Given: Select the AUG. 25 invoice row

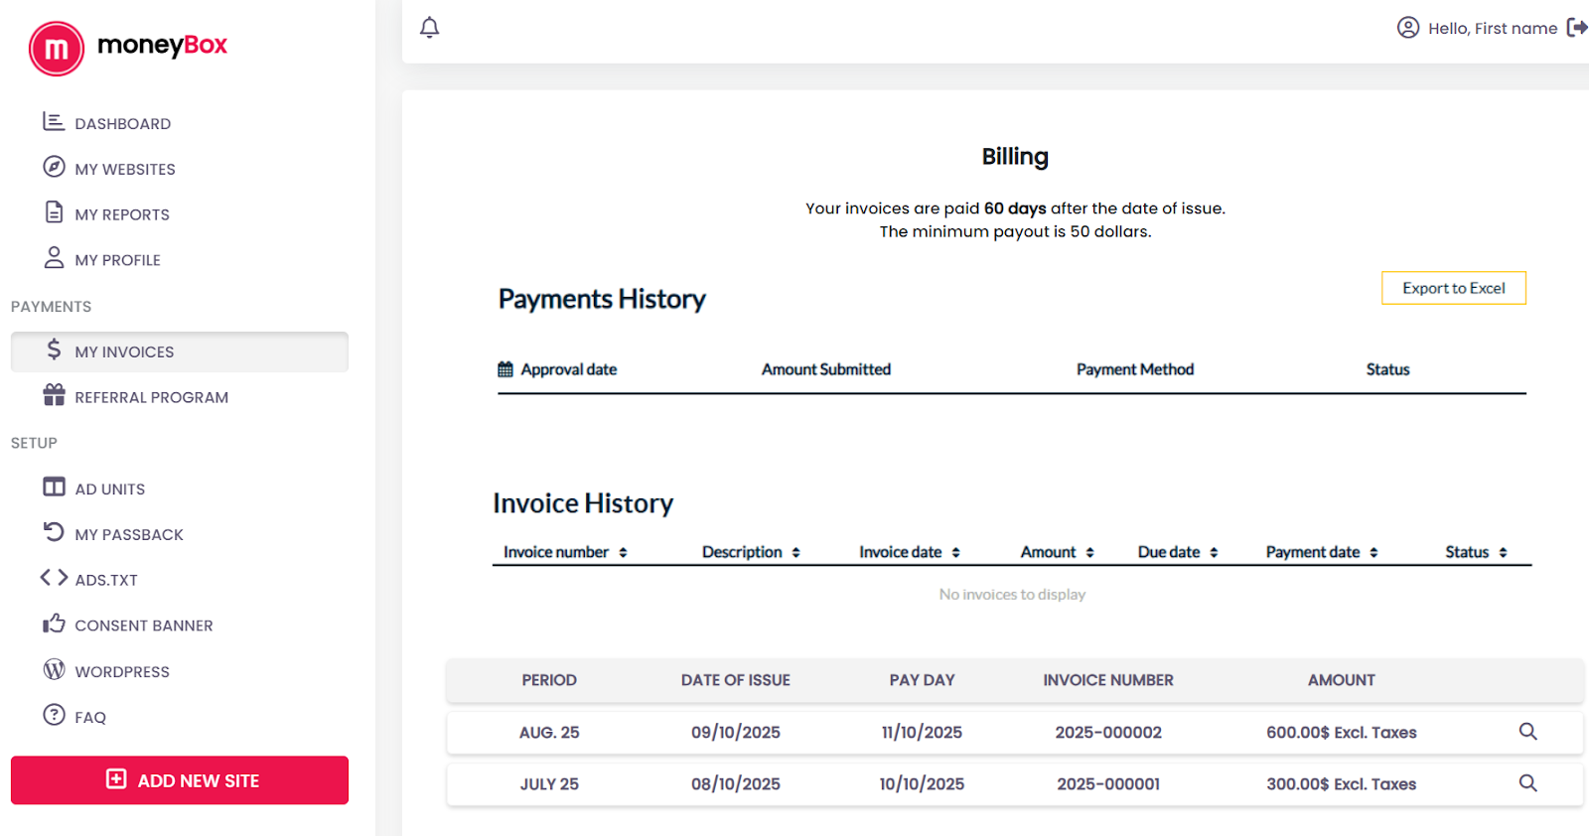Looking at the screenshot, I should pos(549,733).
